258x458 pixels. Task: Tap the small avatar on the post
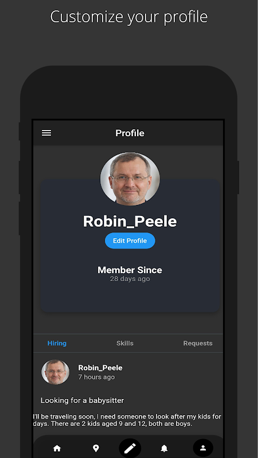[55, 372]
